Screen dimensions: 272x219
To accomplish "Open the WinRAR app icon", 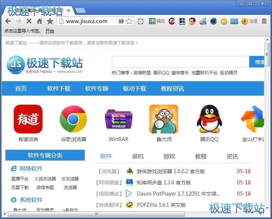I will pyautogui.click(x=119, y=119).
